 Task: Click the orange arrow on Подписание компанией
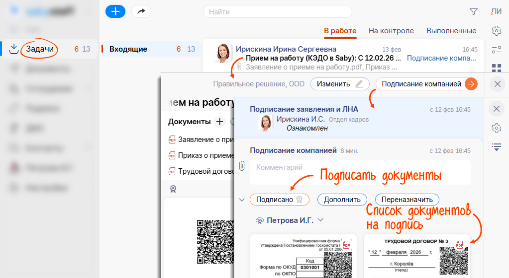coord(470,84)
